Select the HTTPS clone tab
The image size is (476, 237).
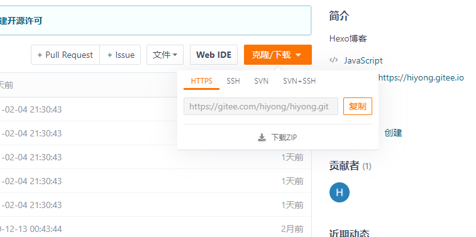(x=202, y=81)
